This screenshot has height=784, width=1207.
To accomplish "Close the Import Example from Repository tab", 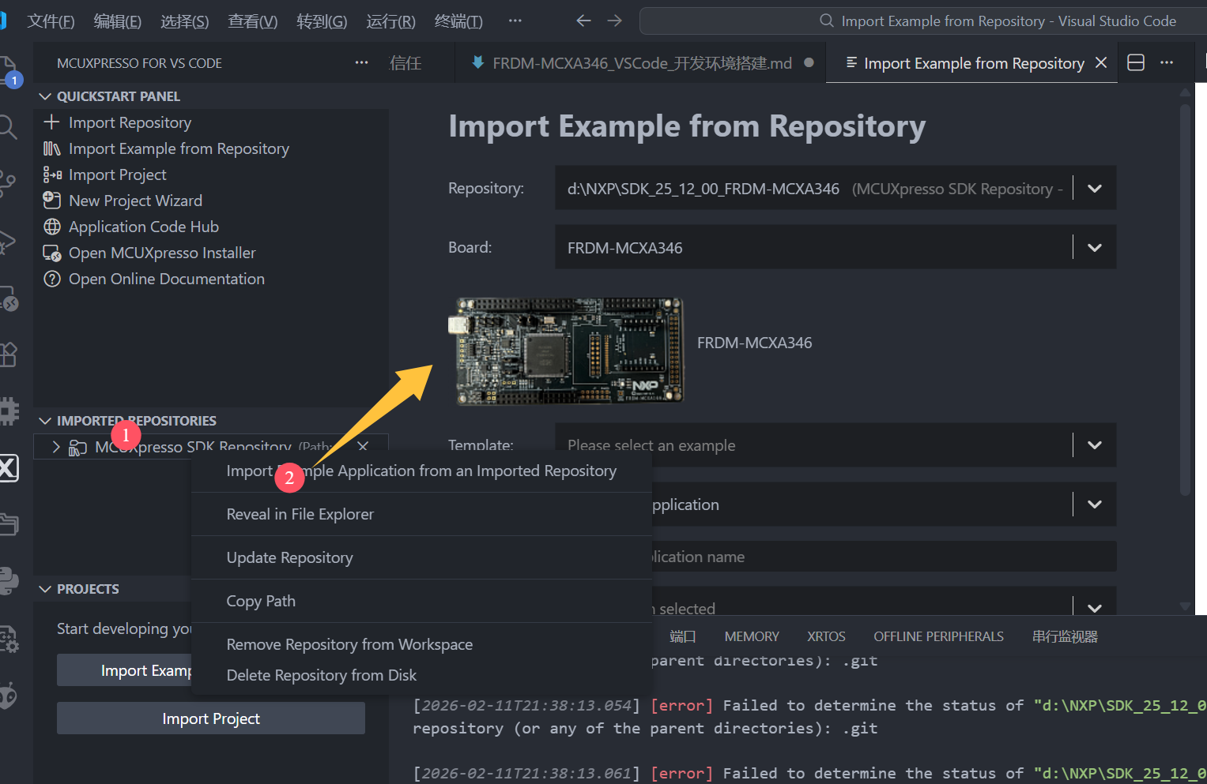I will coord(1101,62).
